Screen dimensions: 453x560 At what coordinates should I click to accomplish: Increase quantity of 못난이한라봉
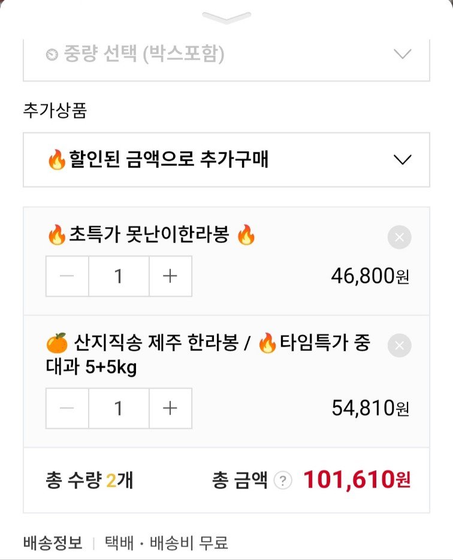click(171, 276)
